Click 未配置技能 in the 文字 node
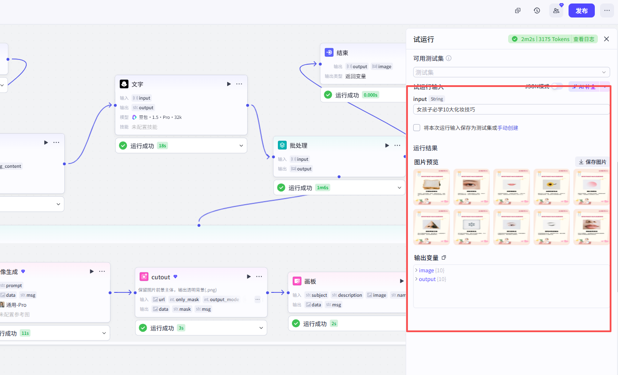The height and width of the screenshot is (375, 618). click(144, 127)
